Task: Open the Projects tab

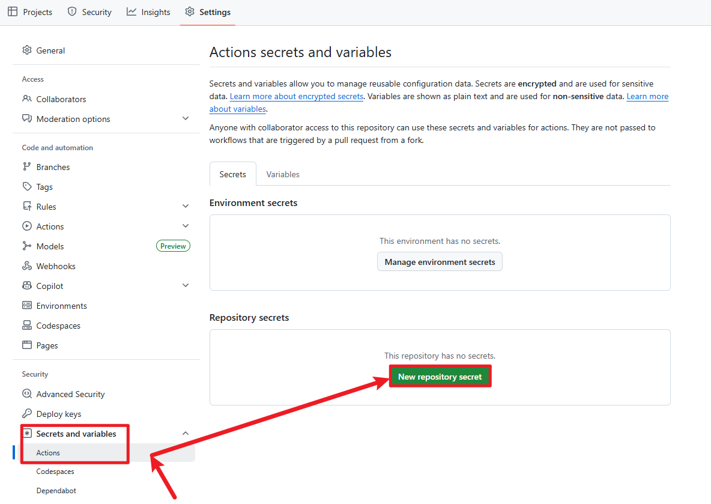Action: (x=30, y=12)
